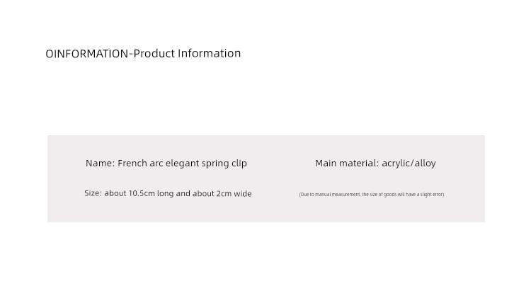Click the "10.5cm" length value

142,193
